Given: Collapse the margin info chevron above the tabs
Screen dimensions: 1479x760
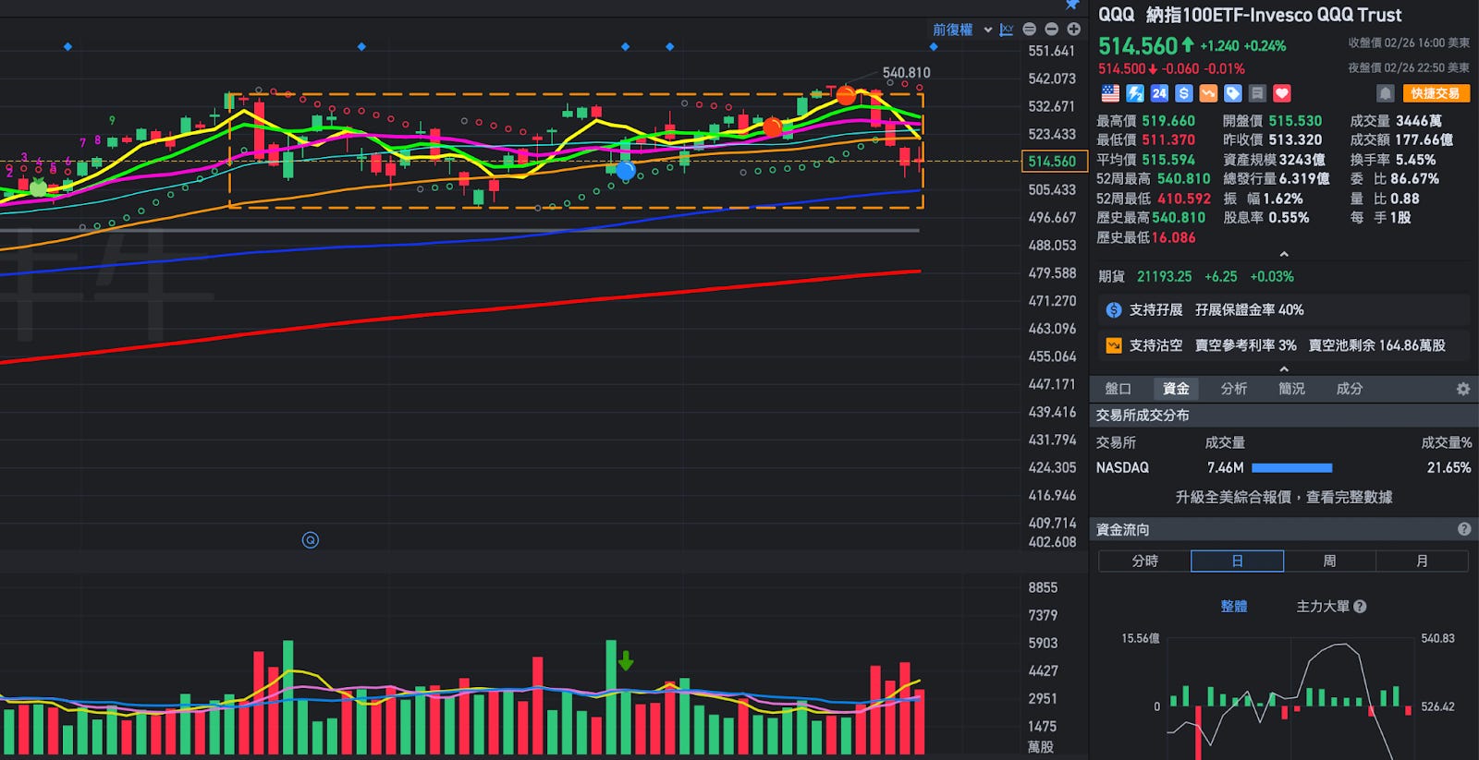Looking at the screenshot, I should pos(1284,368).
